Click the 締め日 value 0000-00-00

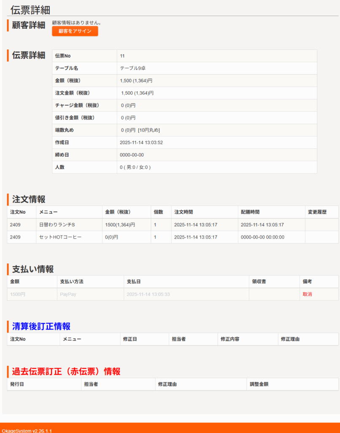pyautogui.click(x=132, y=155)
